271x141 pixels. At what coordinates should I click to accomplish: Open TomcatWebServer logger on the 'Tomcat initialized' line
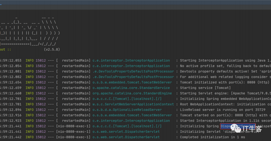pyautogui.click(x=132, y=82)
